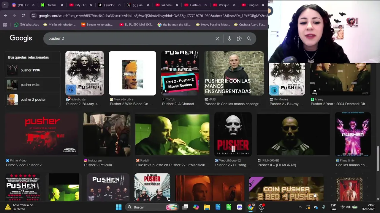Open Task View on taskbar

(185, 207)
